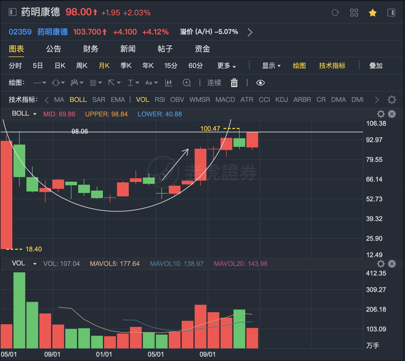
Task: Switch to 周K weekly candles
Action: [82, 66]
